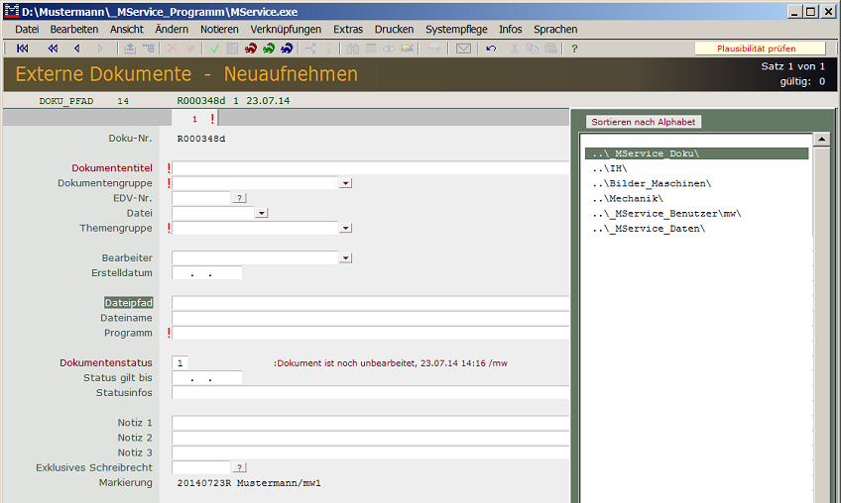Go to previous record single arrow
This screenshot has height=503, width=841.
(76, 49)
